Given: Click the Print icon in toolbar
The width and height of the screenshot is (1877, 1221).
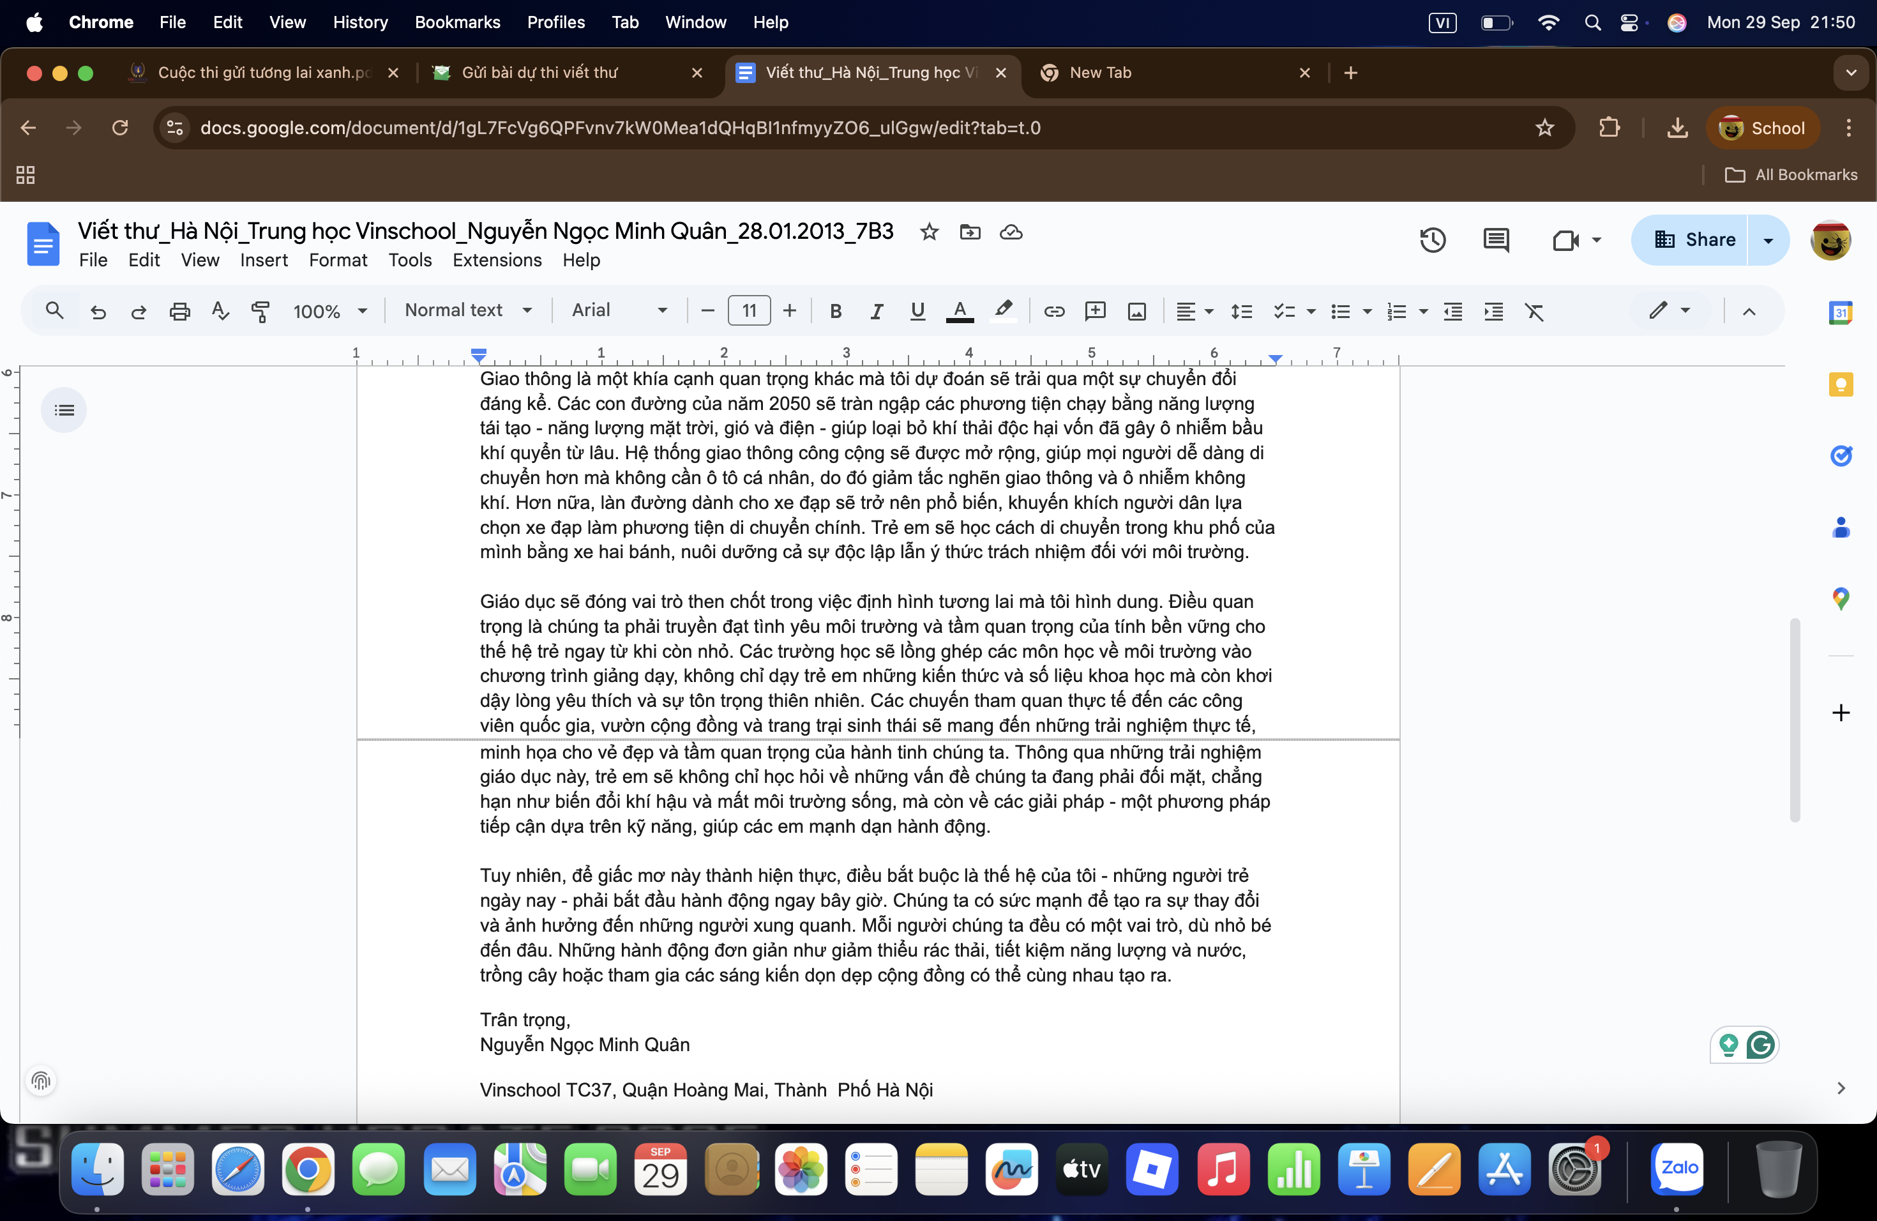Looking at the screenshot, I should coord(180,311).
